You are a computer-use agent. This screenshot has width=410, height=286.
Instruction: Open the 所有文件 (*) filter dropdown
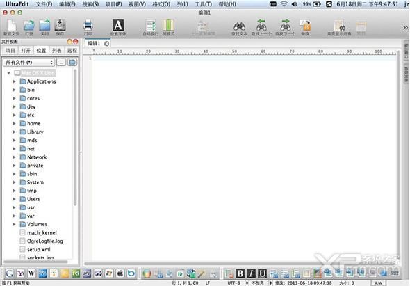(x=28, y=63)
